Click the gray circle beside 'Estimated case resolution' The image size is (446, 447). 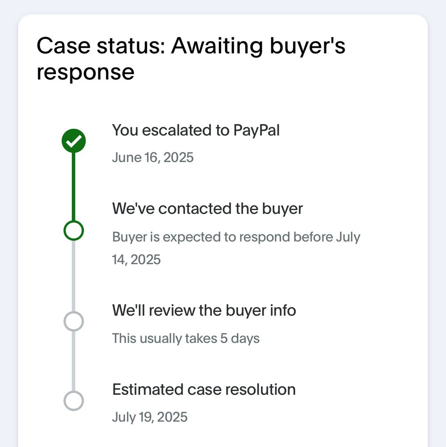click(x=74, y=401)
